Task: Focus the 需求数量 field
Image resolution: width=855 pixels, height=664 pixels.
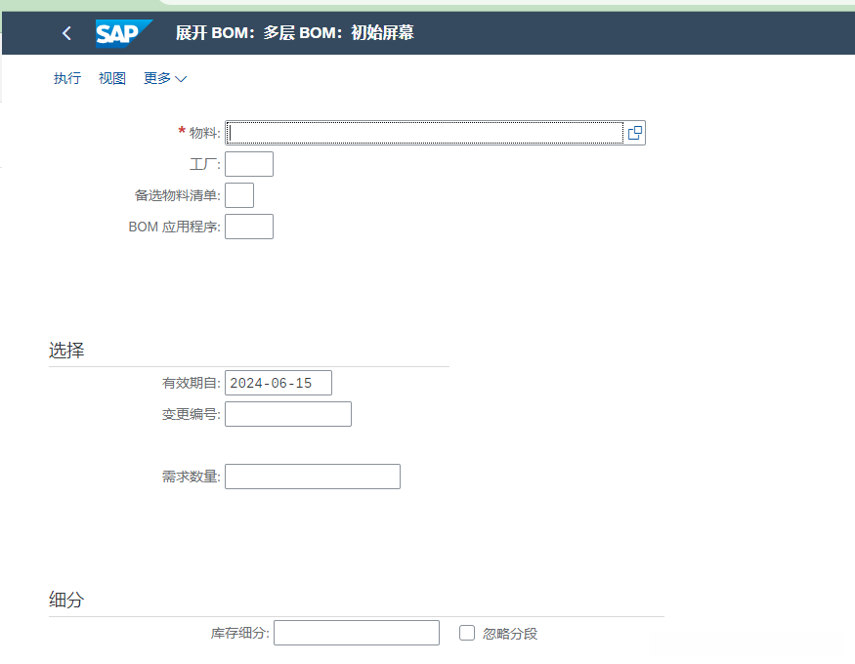Action: (x=313, y=477)
